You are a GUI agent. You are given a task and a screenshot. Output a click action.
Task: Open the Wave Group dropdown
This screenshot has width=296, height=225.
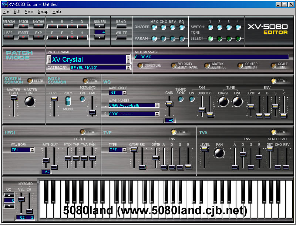124,93
